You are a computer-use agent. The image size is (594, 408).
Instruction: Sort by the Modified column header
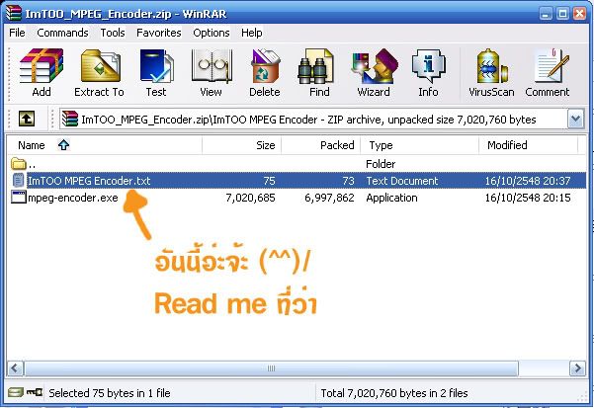[529, 145]
